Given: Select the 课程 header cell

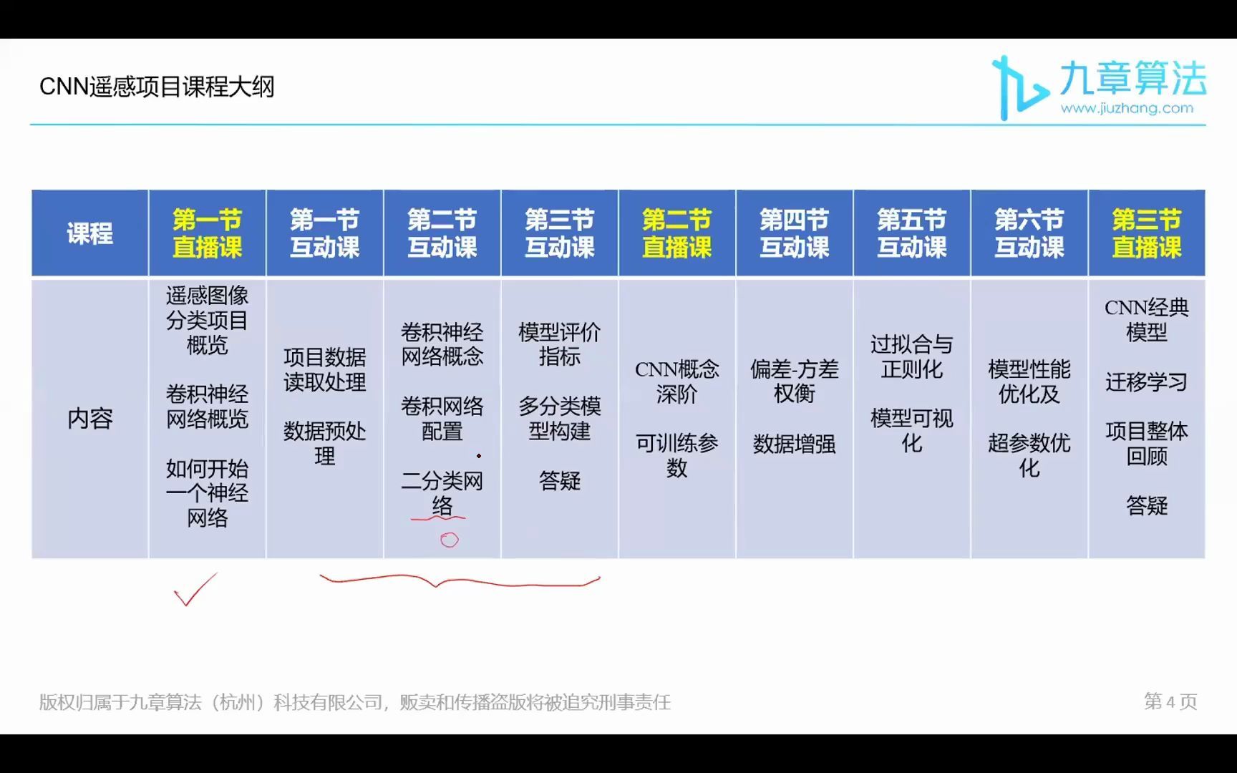Looking at the screenshot, I should tap(89, 233).
